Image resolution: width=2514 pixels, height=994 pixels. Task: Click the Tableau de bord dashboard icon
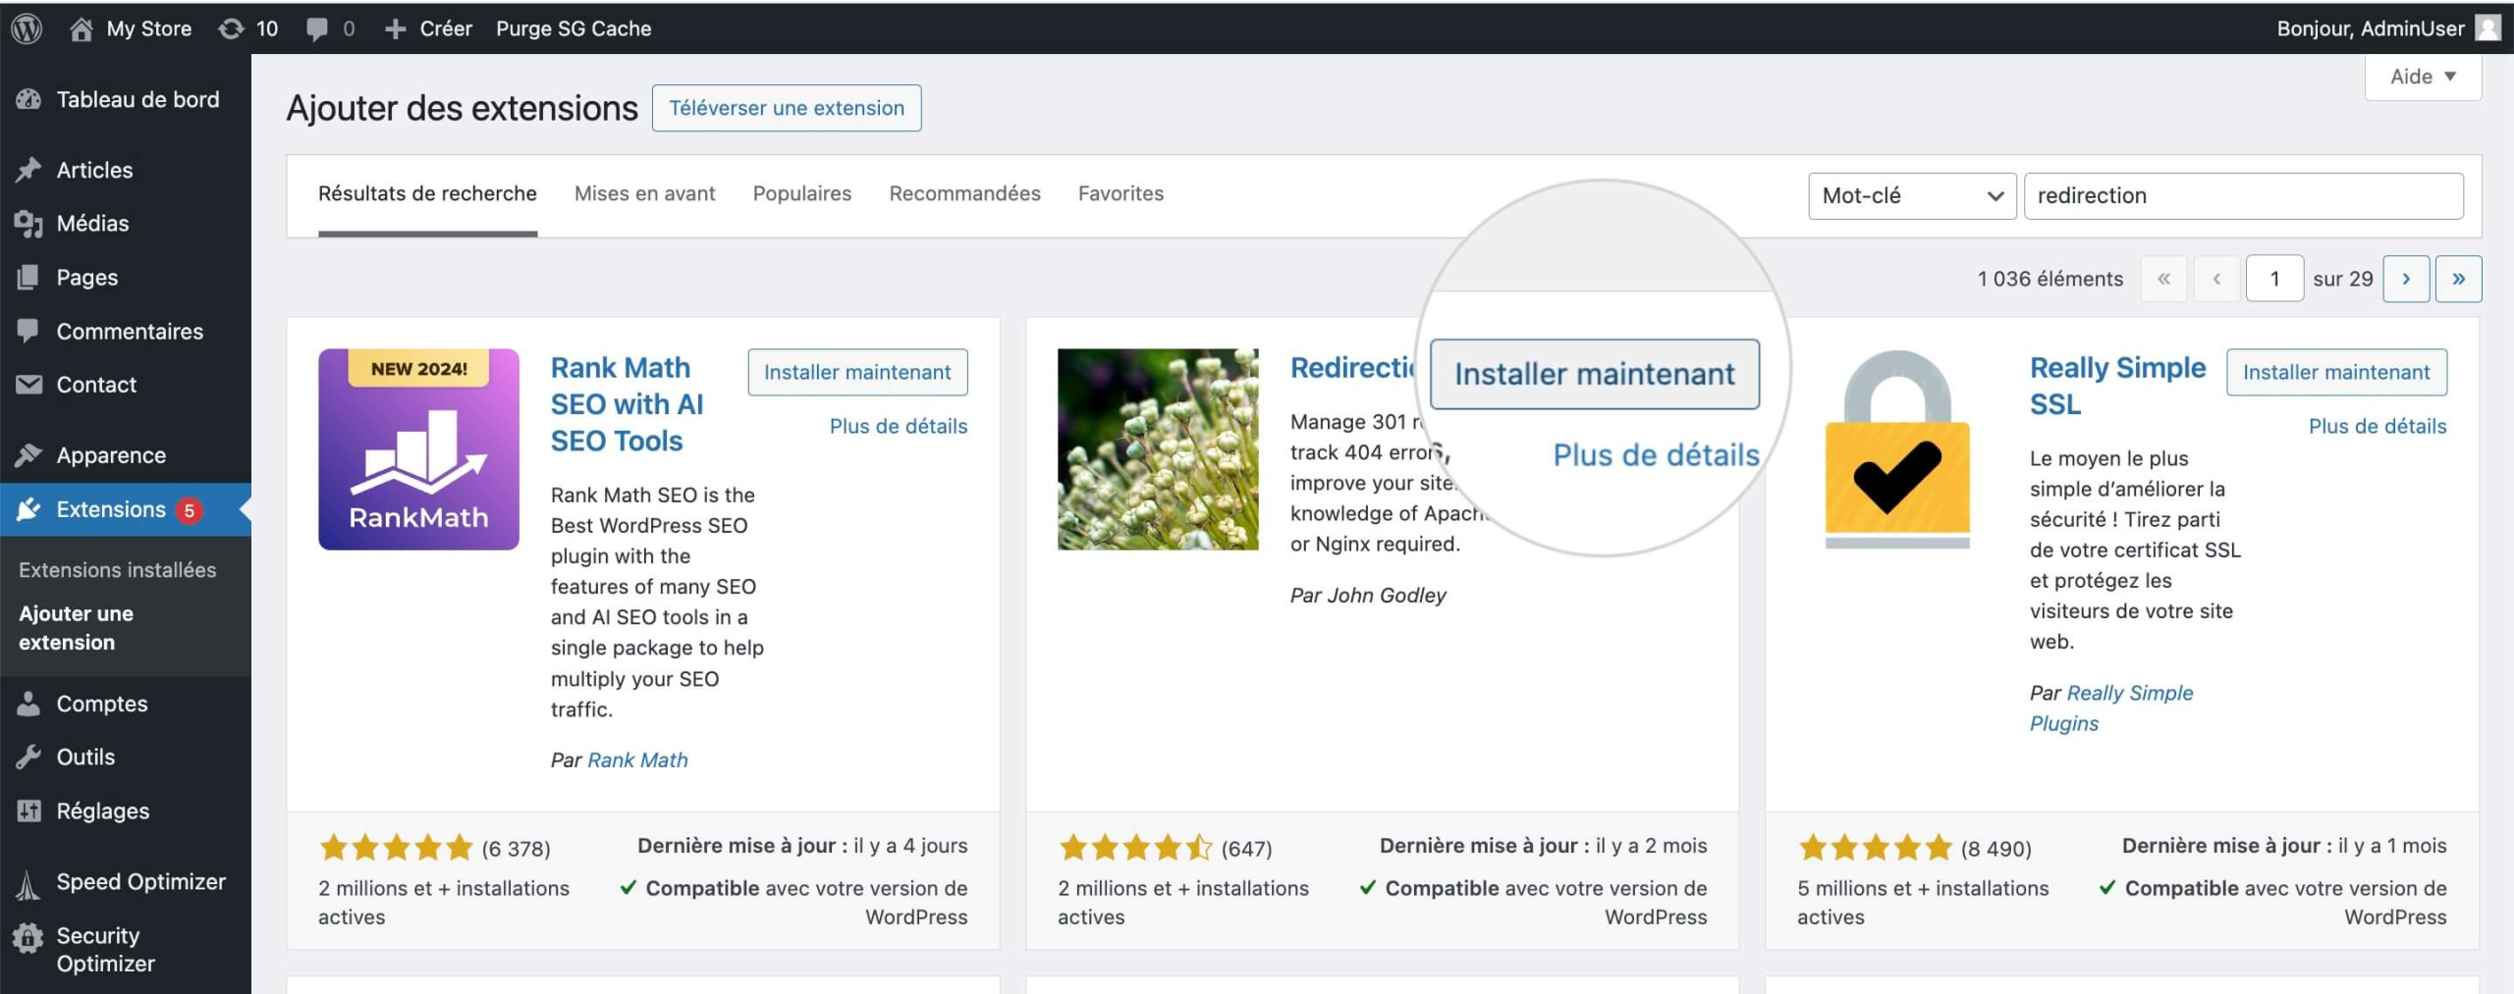[x=28, y=99]
